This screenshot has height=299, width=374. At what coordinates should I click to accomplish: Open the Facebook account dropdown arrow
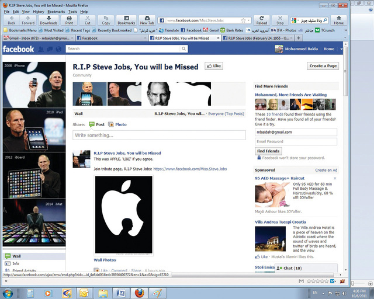click(341, 49)
